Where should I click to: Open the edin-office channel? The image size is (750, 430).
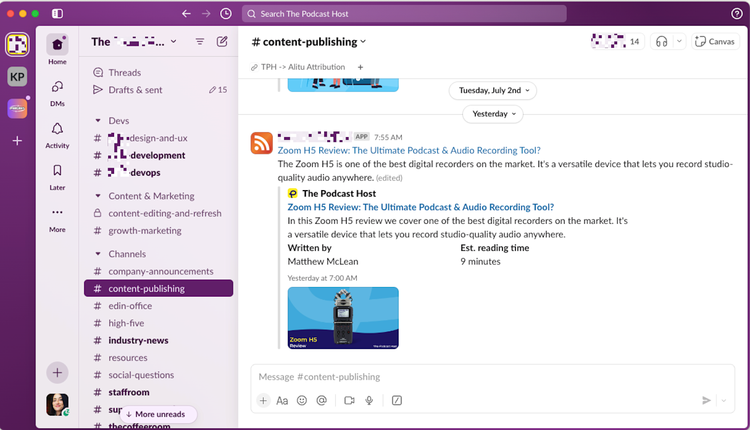point(159,306)
